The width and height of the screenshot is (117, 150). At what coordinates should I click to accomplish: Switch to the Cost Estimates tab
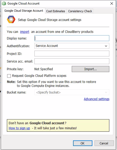(x=56, y=11)
